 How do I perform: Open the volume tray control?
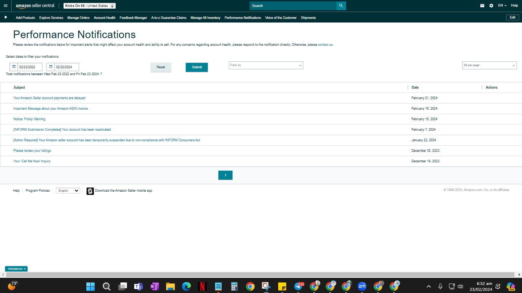click(460, 286)
